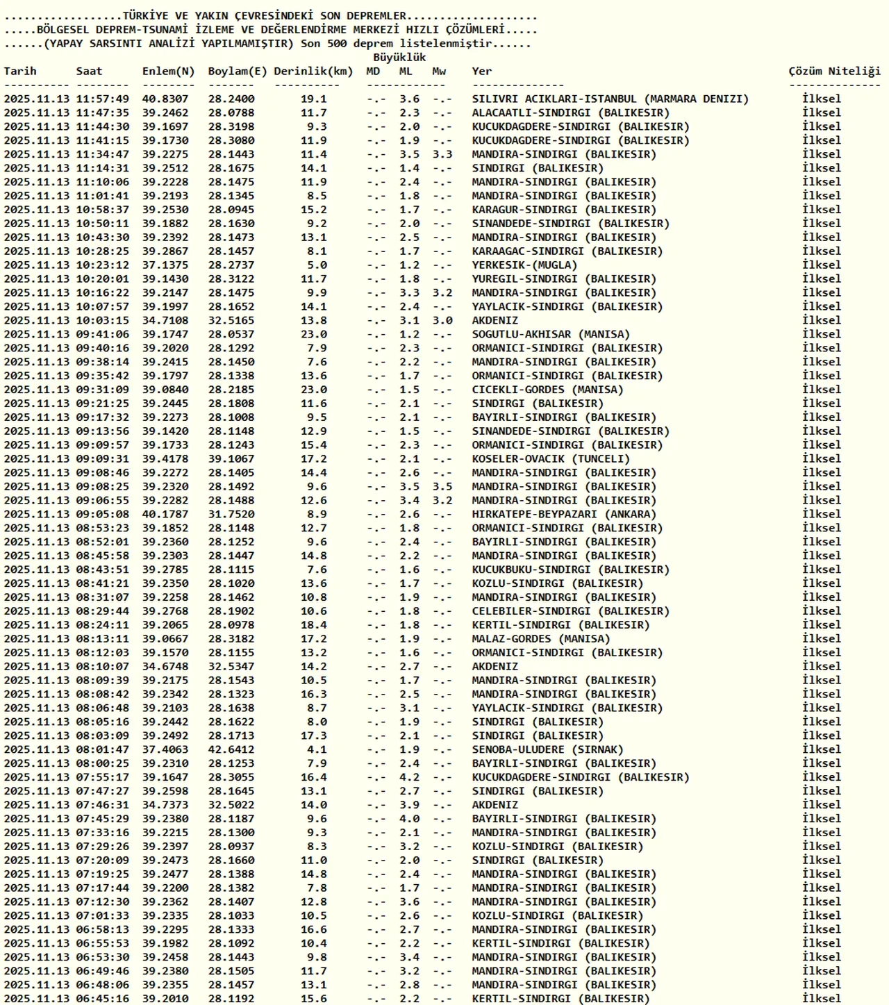Select the YERKESIK-(MUGLA) location text

coord(524,265)
